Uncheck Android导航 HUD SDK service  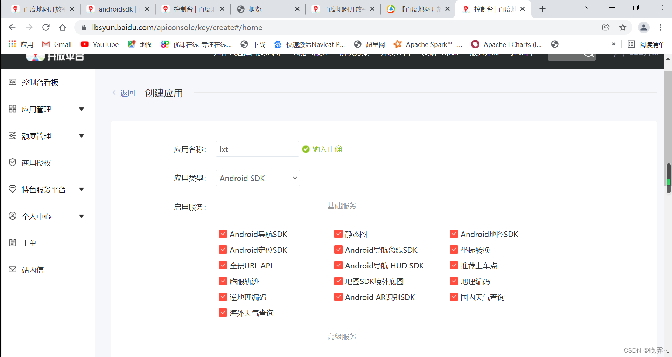tap(338, 265)
